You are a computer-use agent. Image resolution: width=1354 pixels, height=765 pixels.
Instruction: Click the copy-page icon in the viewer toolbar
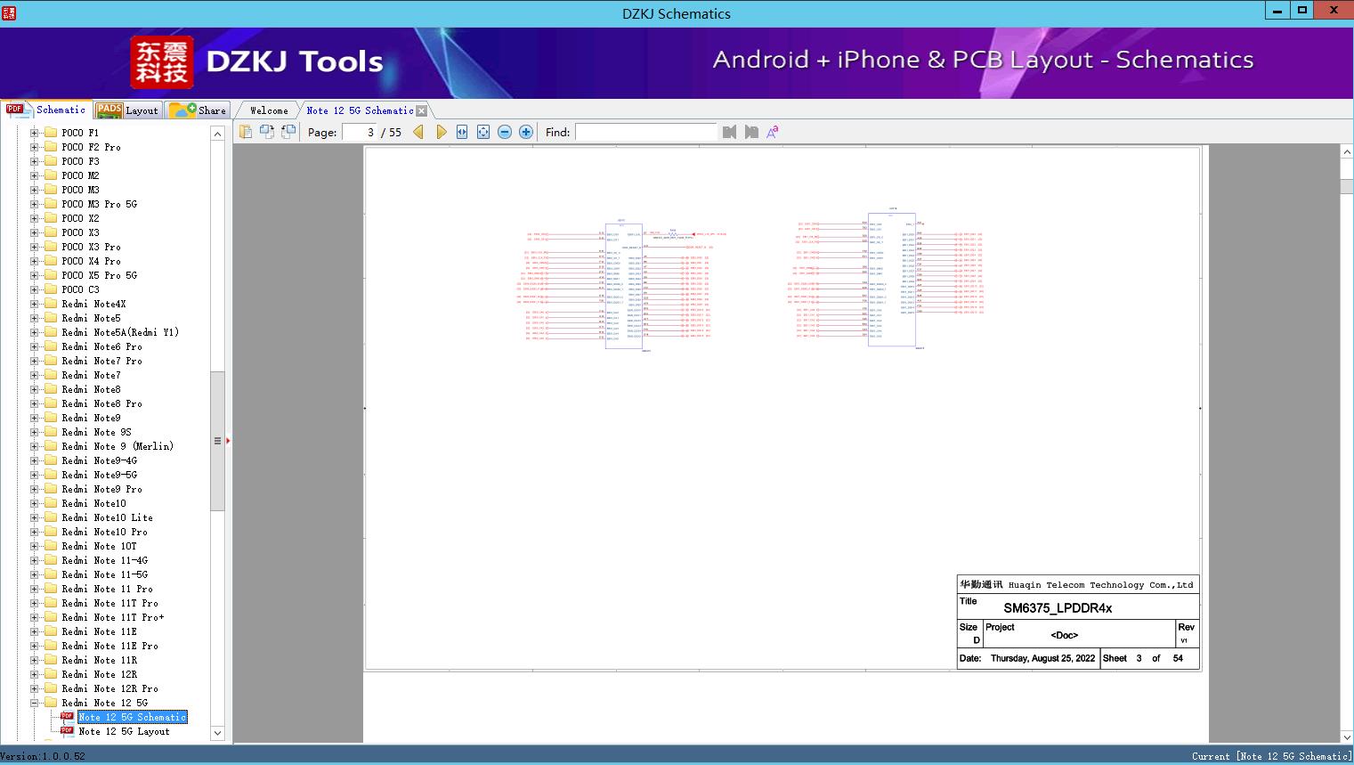point(245,132)
